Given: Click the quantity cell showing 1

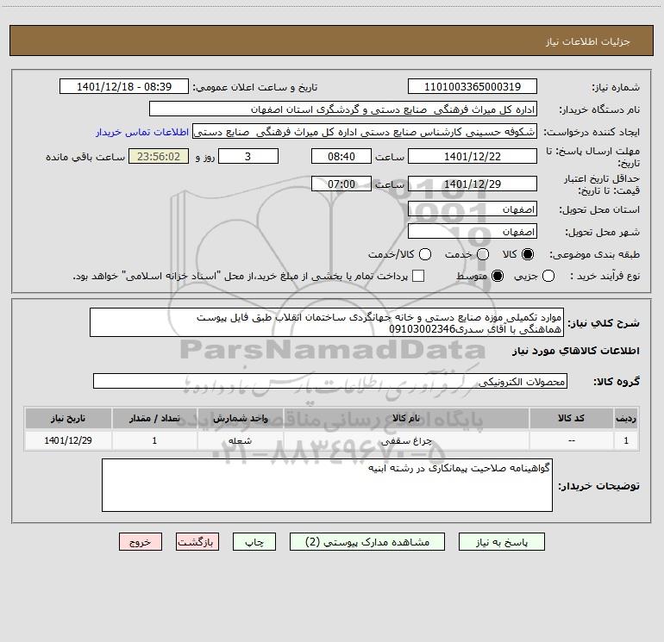Looking at the screenshot, I should click(154, 440).
